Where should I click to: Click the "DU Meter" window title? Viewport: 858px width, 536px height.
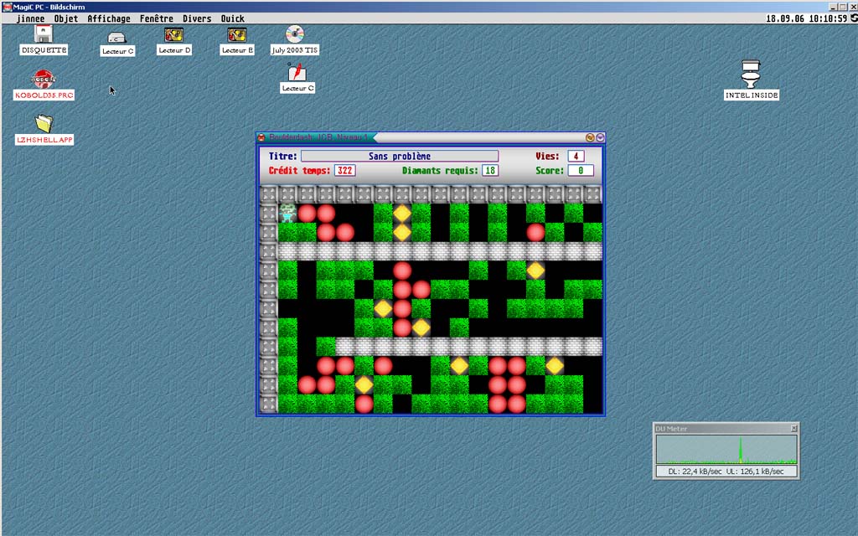(x=671, y=429)
